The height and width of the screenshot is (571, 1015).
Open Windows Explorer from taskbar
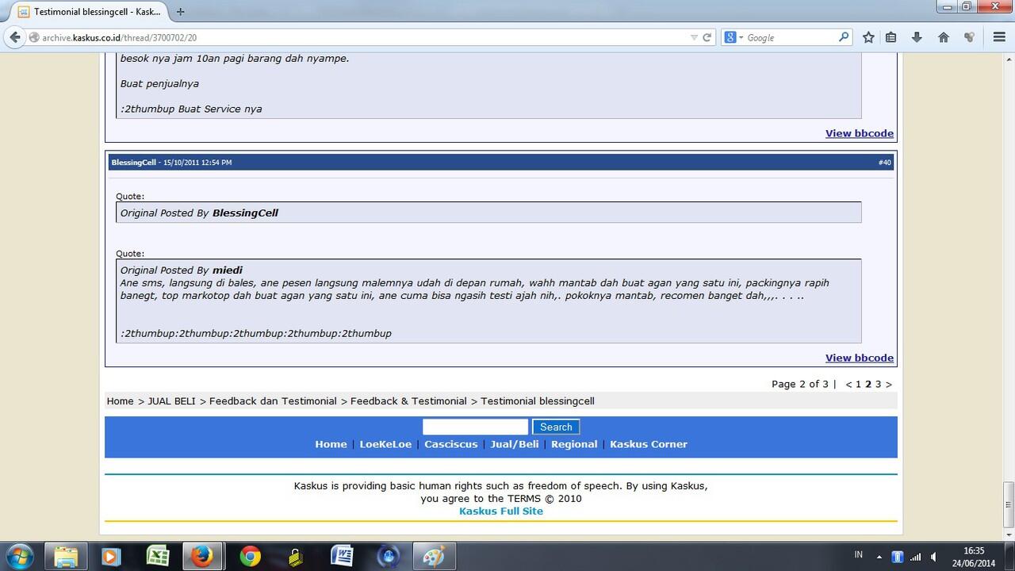click(x=67, y=557)
